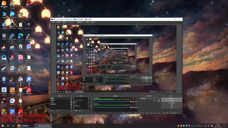Pop out the Controls dock panel
The width and height of the screenshot is (228, 128).
click(x=182, y=96)
